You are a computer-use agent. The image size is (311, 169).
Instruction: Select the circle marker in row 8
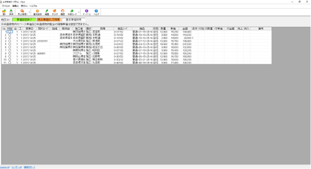point(10,53)
